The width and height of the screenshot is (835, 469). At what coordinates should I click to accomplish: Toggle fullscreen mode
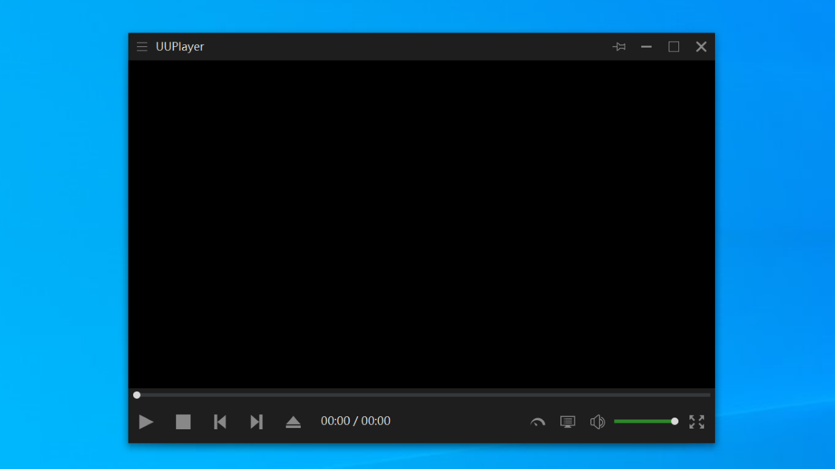point(697,422)
